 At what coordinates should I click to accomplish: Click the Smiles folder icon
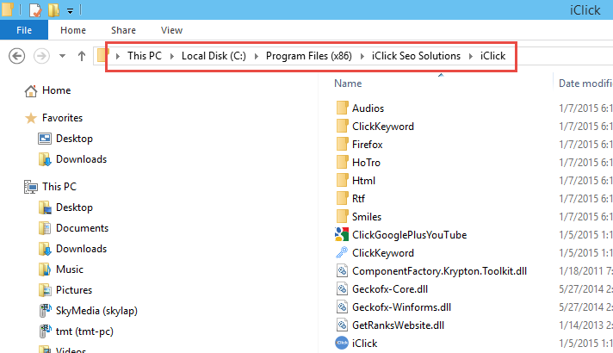coord(342,216)
